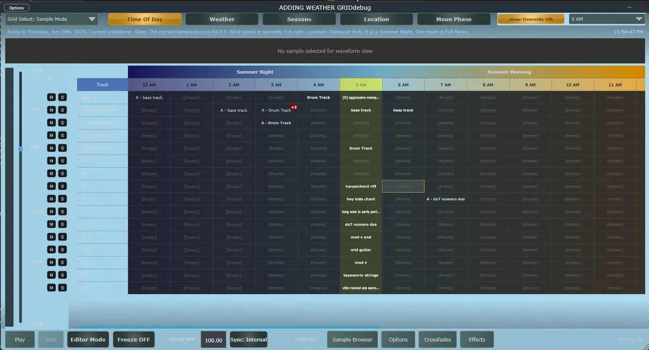Solo the first track in the list
Screen dimensions: 649x350
point(62,97)
